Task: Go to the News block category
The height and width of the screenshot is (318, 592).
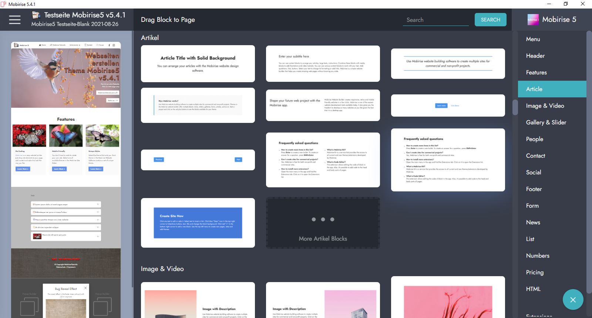Action: point(552,222)
